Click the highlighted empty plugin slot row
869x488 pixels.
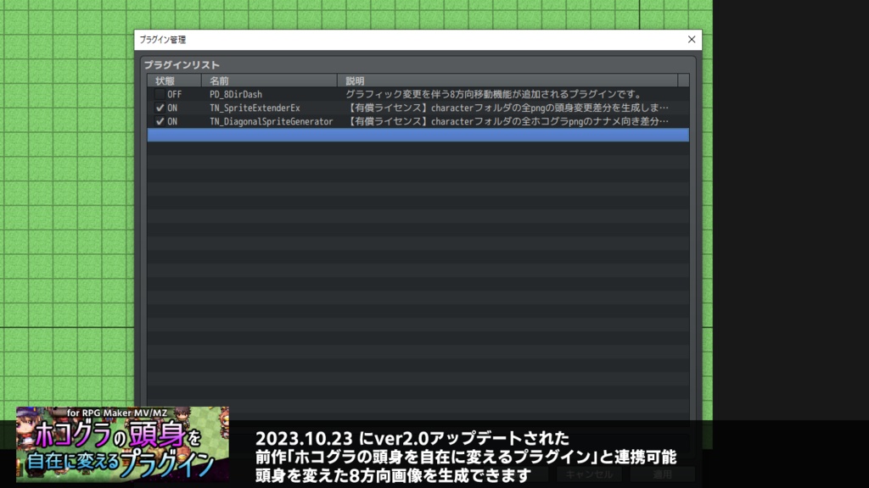(416, 134)
